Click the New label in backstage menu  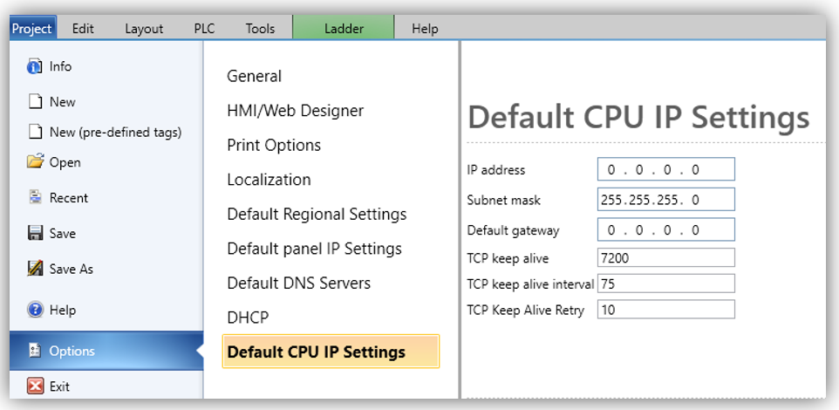point(63,102)
